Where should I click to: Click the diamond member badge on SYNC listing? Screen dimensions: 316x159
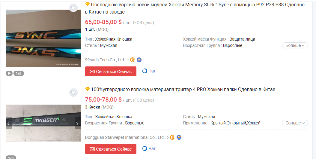pyautogui.click(x=88, y=5)
